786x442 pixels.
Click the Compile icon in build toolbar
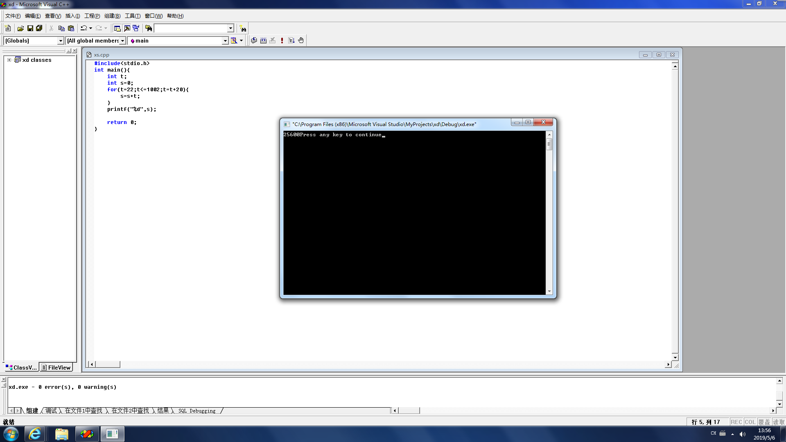coord(254,41)
